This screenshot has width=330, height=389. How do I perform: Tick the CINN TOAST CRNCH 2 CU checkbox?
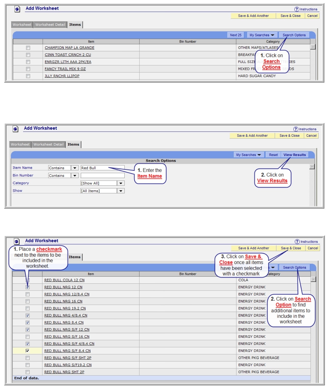[x=28, y=55]
